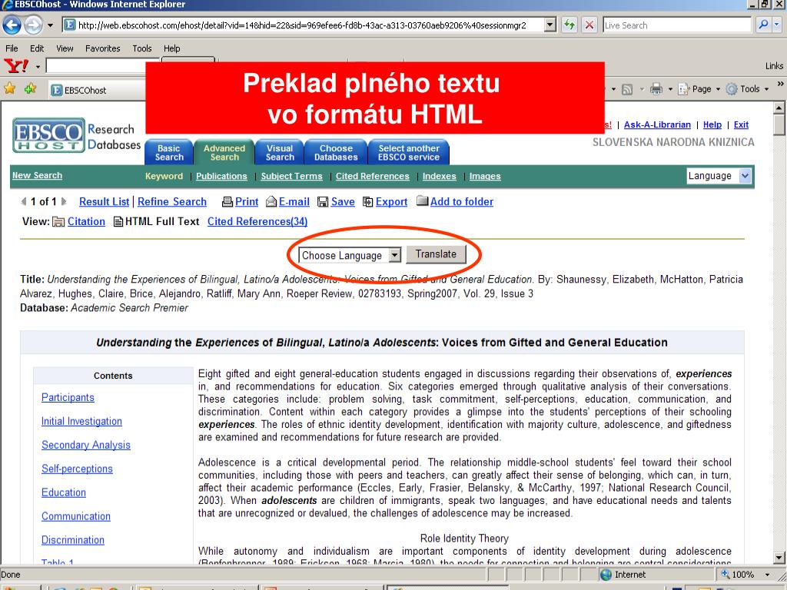
Task: Click the Save link in the record toolbar
Action: [343, 202]
